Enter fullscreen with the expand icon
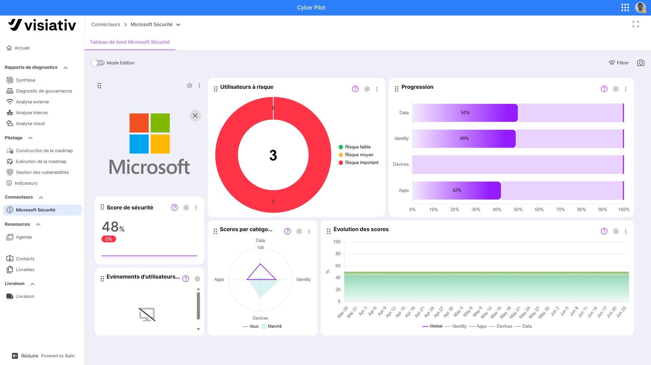The height and width of the screenshot is (365, 651). coord(636,24)
